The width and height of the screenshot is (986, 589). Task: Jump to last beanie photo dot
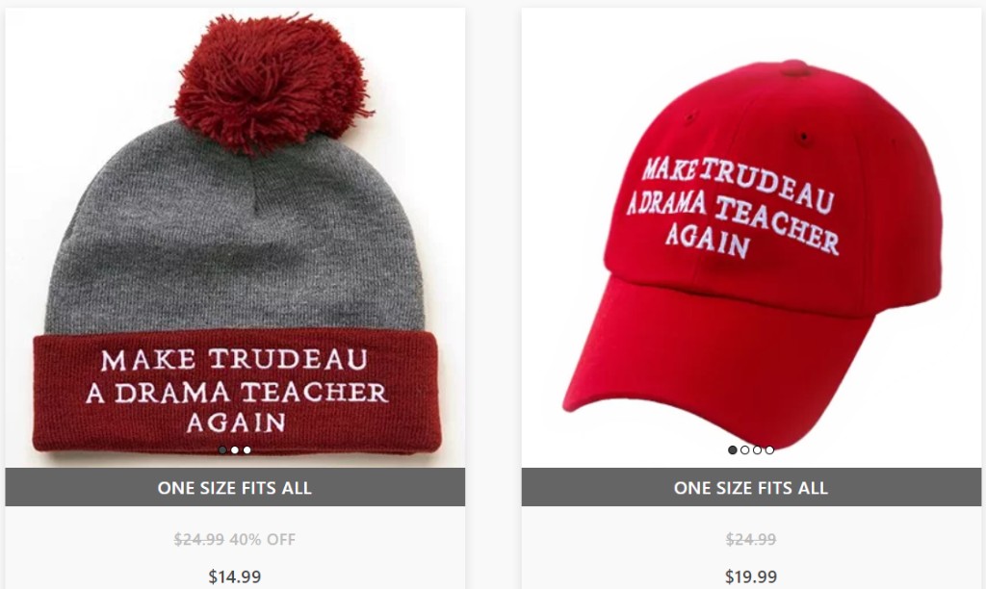point(247,450)
